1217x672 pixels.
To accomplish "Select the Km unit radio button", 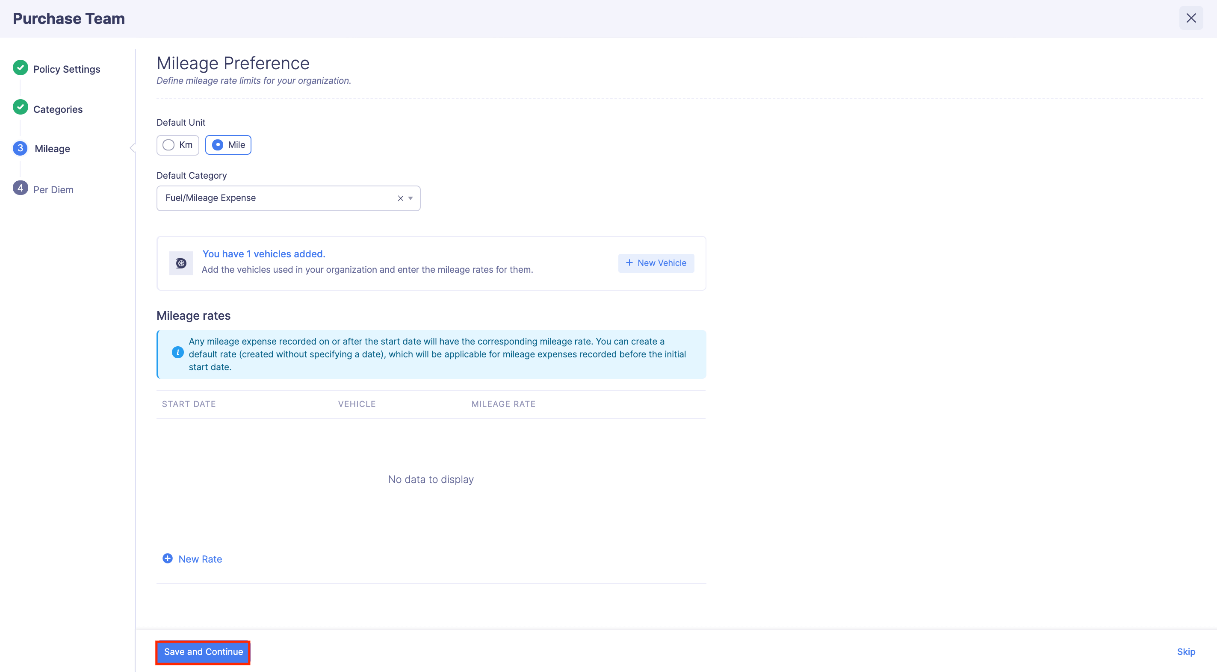I will 168,145.
